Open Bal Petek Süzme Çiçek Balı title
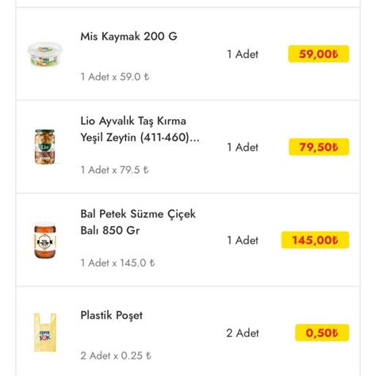The height and width of the screenshot is (376, 376). (138, 222)
